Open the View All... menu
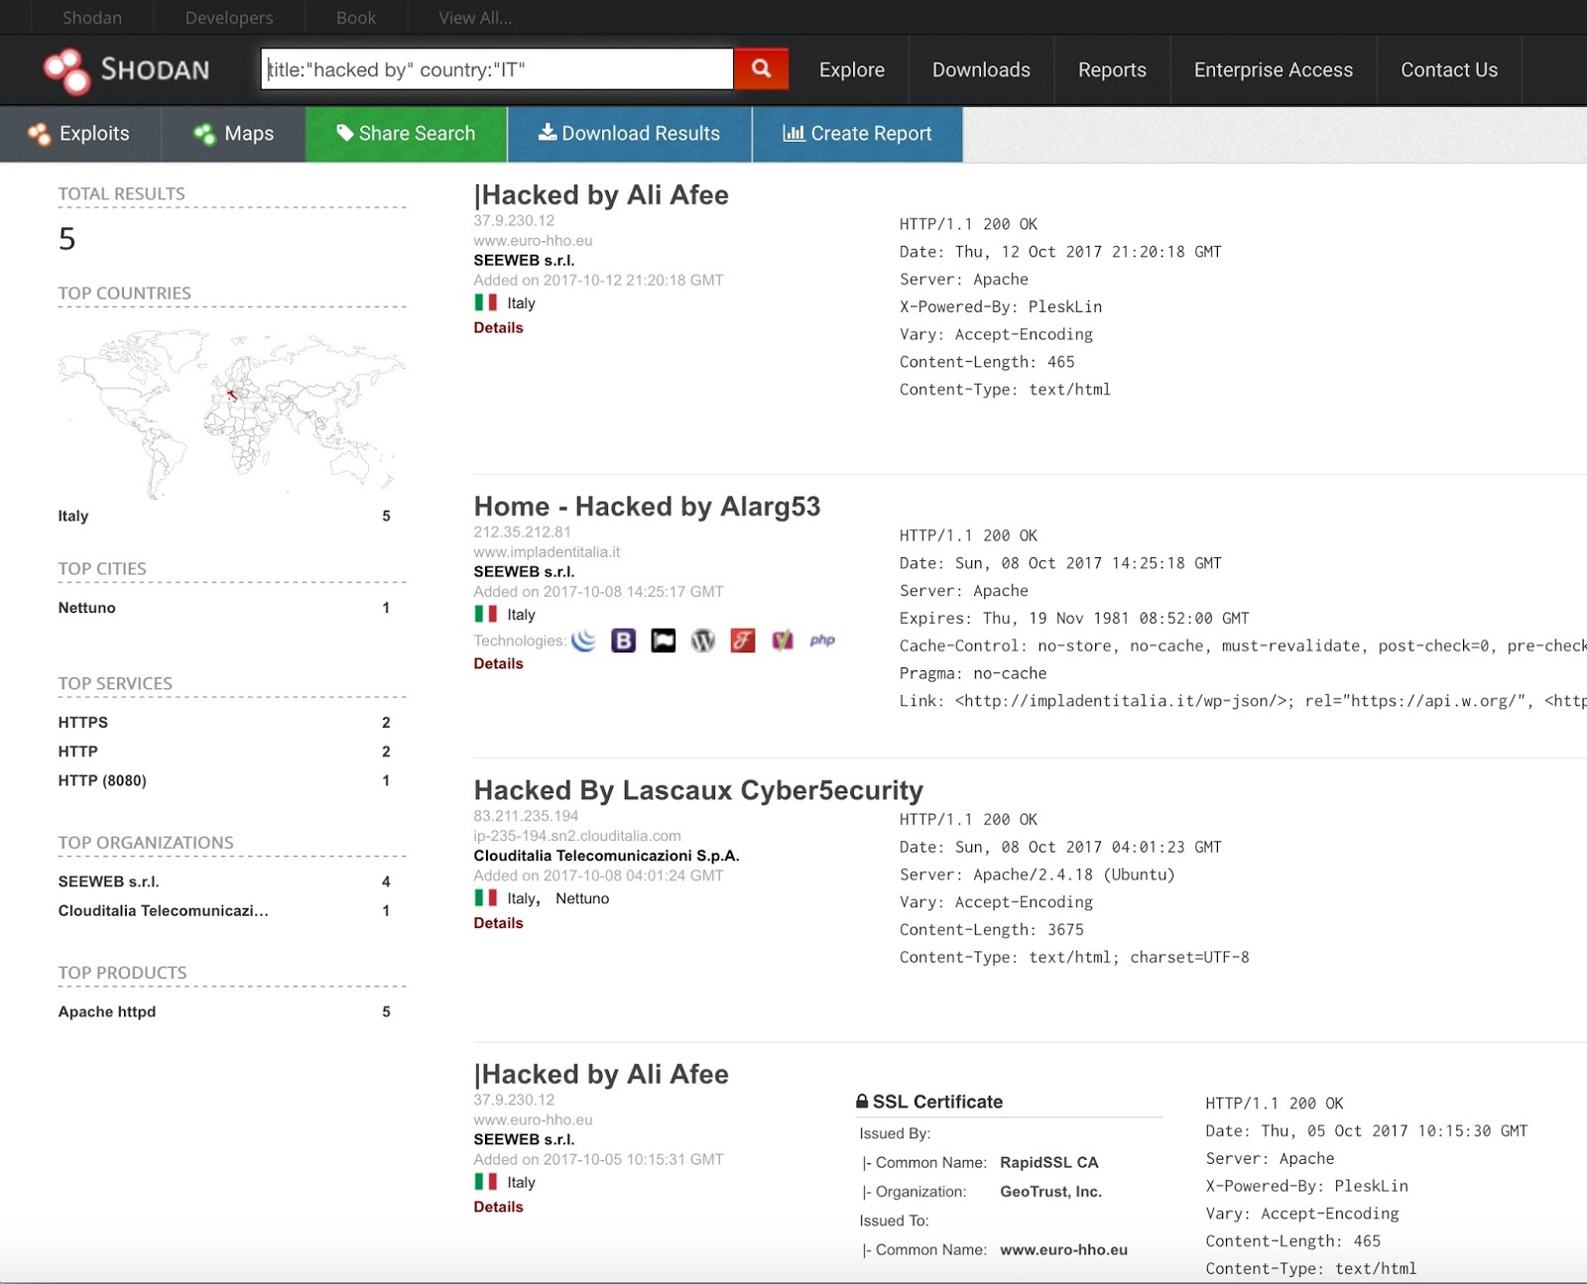Screen dimensions: 1587x1284 point(476,18)
